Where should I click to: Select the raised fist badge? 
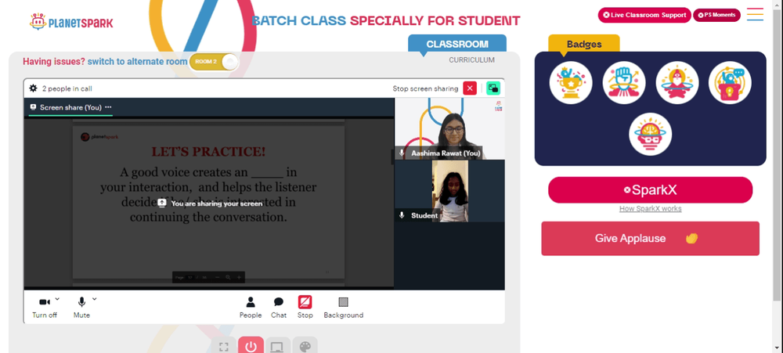[624, 83]
